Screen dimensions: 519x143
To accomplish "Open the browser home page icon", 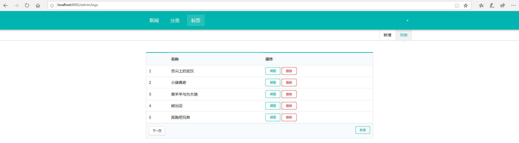I will click(38, 5).
